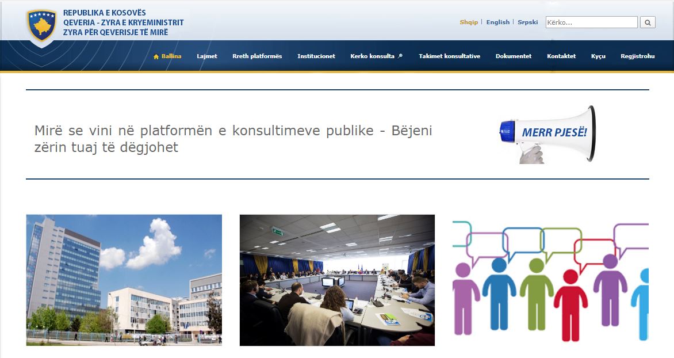Switch site language to English
This screenshot has height=358, width=674.
tap(497, 22)
